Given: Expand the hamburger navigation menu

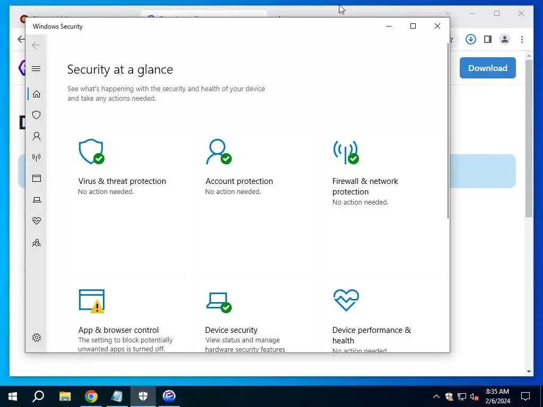Looking at the screenshot, I should pos(36,68).
